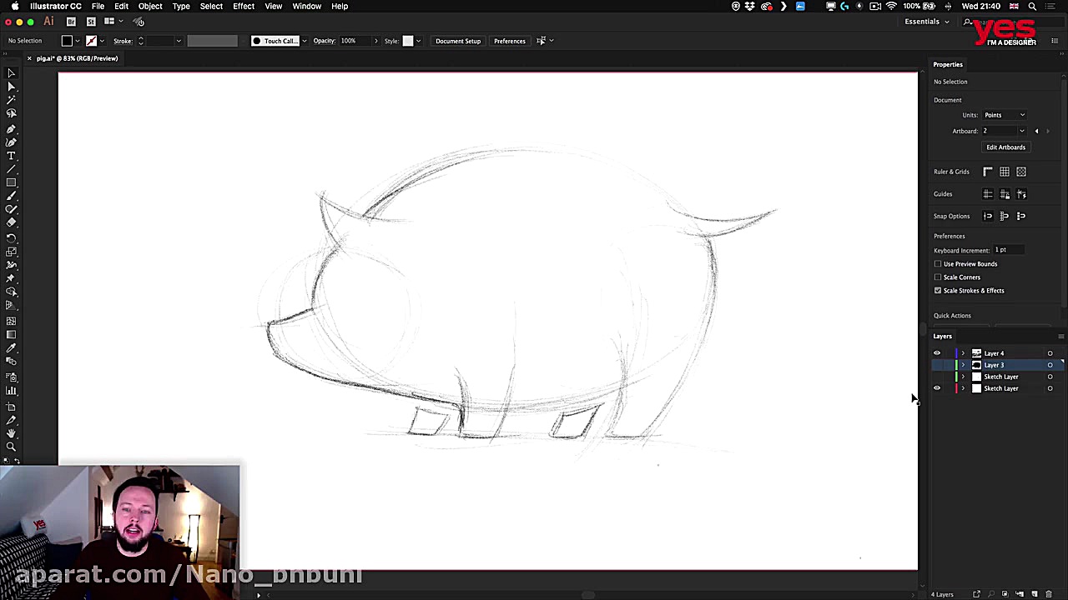Uncheck Scale Strokes & Effects
The image size is (1068, 600).
click(938, 291)
